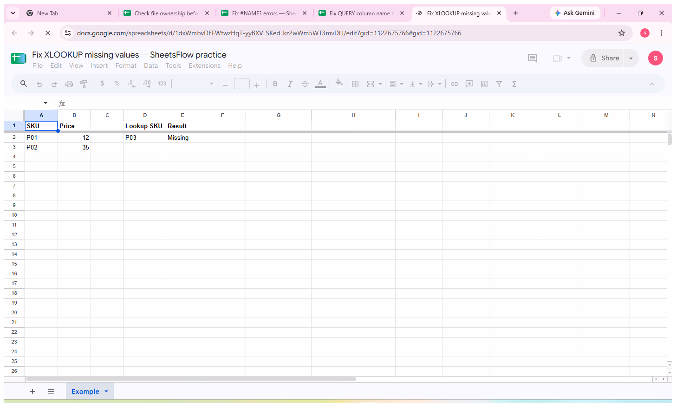Click the undo arrow icon
The height and width of the screenshot is (403, 676).
[39, 84]
